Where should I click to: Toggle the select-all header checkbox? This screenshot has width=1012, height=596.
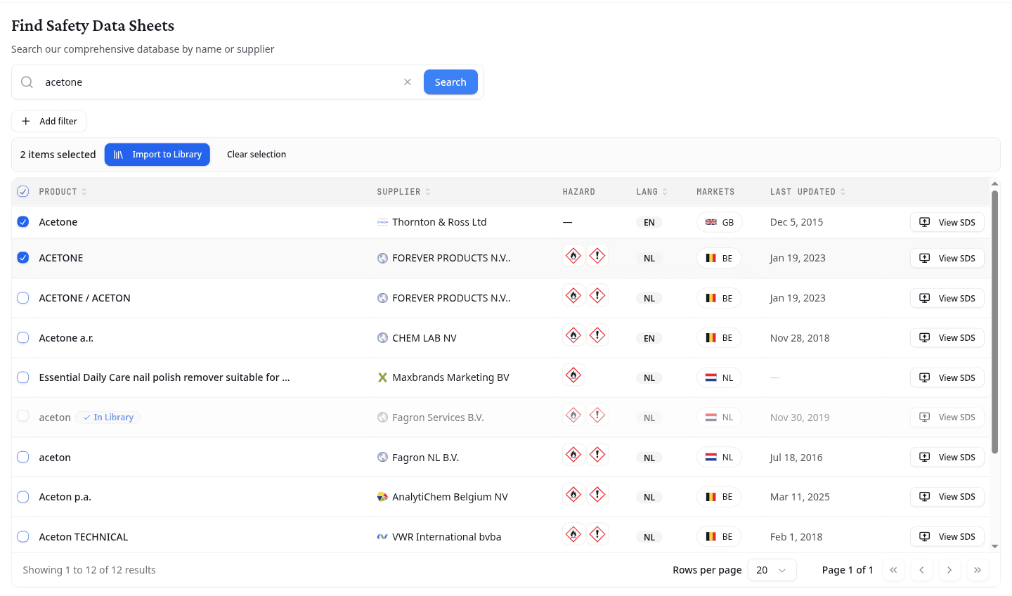(23, 191)
